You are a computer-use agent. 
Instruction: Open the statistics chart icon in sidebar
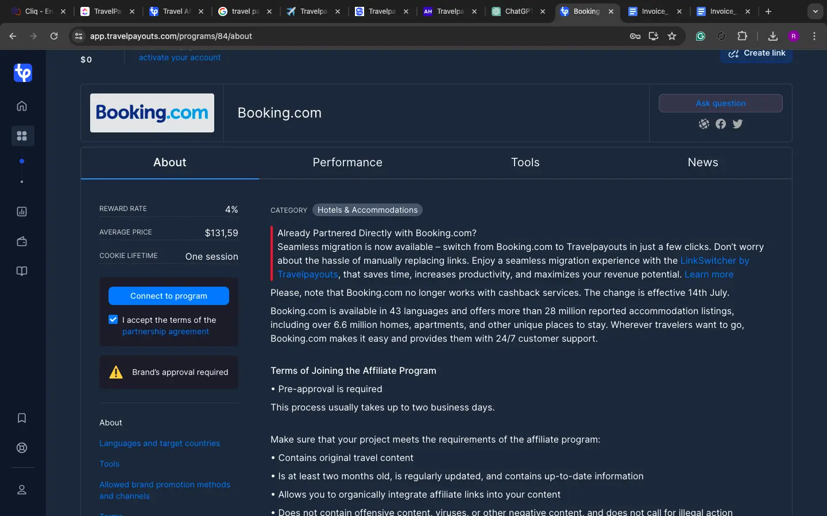click(22, 212)
